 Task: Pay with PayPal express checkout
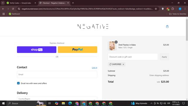pyautogui.click(x=78, y=50)
